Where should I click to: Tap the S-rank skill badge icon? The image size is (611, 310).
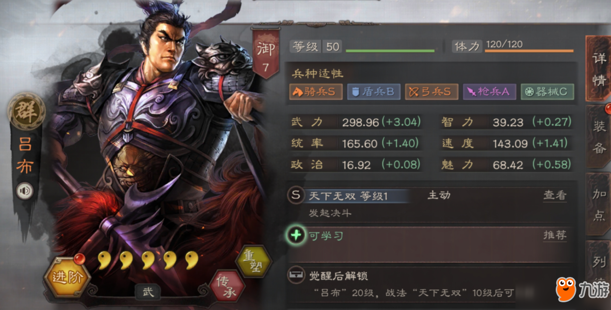click(x=295, y=196)
